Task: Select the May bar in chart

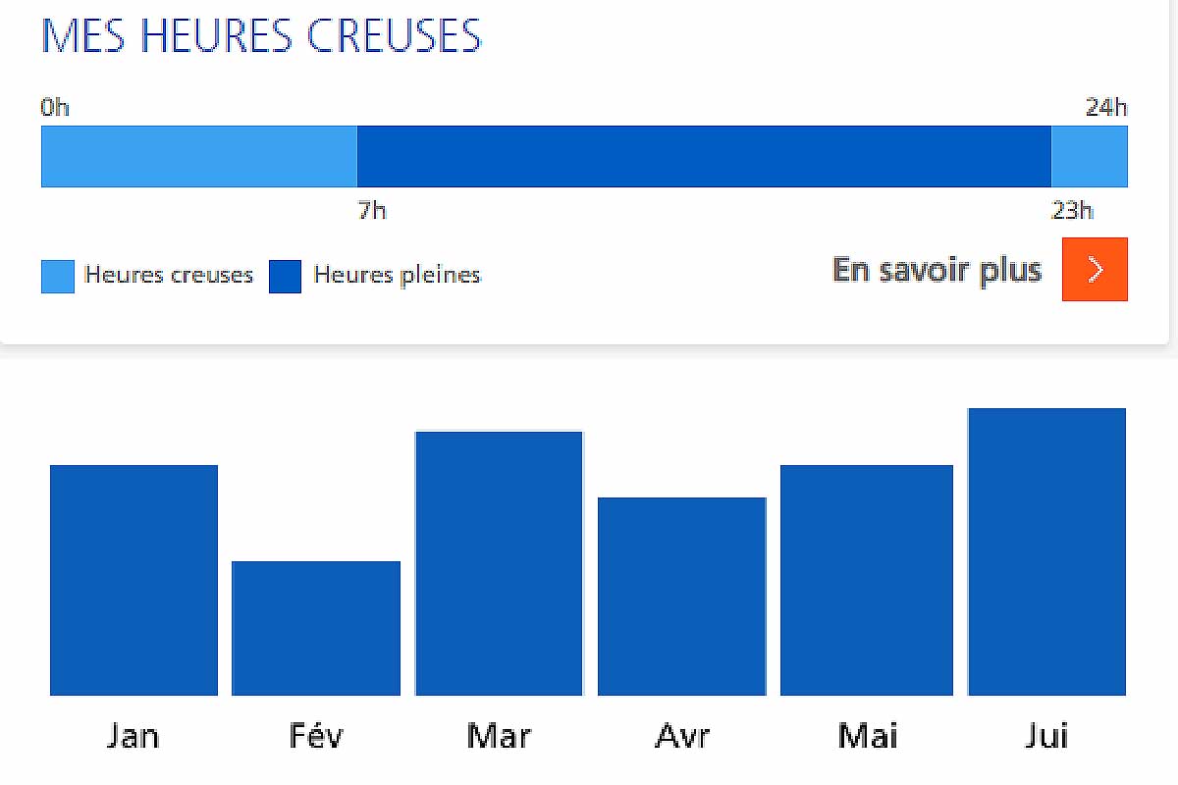Action: (866, 580)
